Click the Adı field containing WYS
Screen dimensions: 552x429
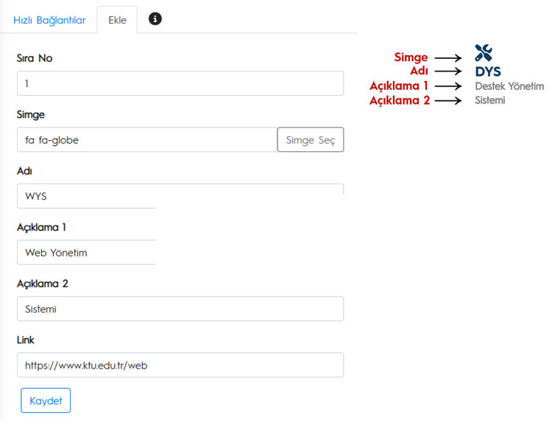click(x=180, y=196)
